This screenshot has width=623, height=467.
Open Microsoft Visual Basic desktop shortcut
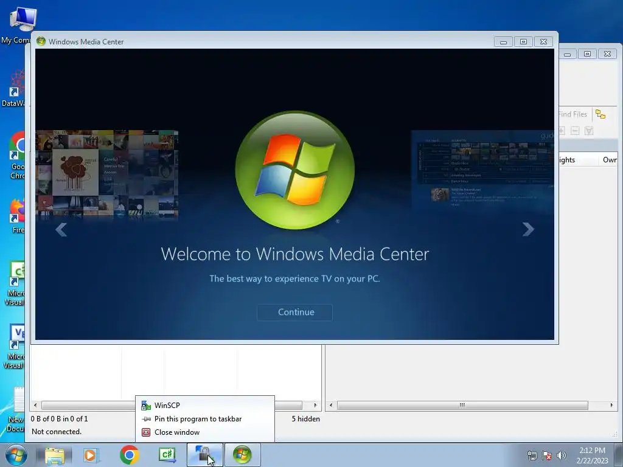[x=15, y=347]
